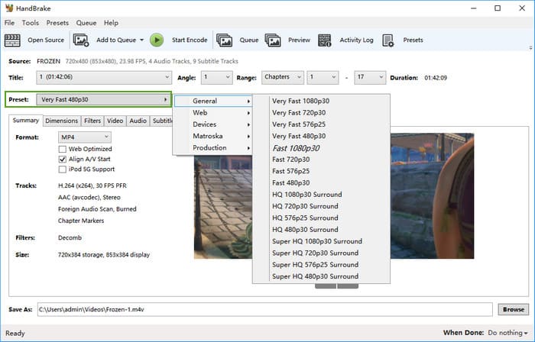Image resolution: width=535 pixels, height=342 pixels.
Task: Open the Title dropdown showing 1 (01:42:06)
Action: click(104, 77)
